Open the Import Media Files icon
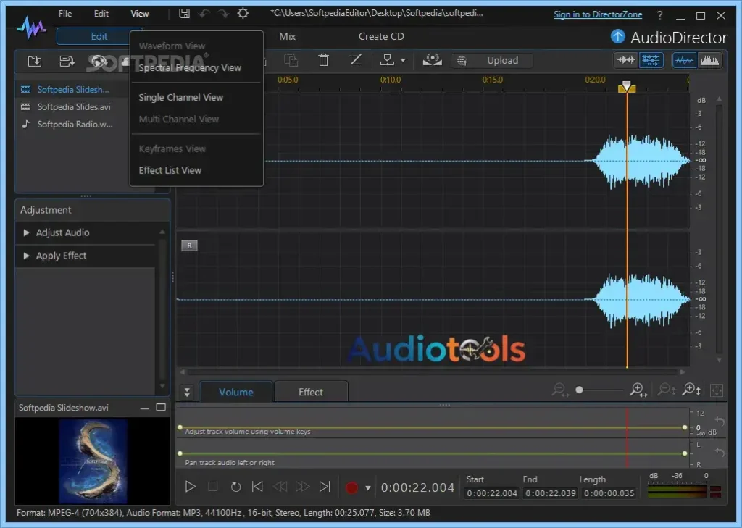 35,61
